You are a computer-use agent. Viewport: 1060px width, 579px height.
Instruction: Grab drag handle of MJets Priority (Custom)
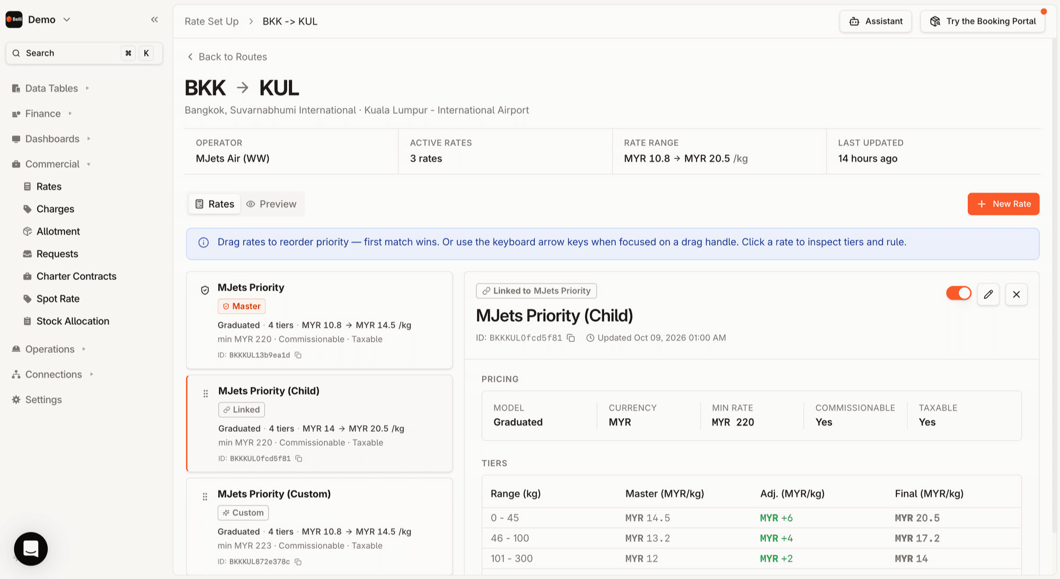pyautogui.click(x=205, y=496)
